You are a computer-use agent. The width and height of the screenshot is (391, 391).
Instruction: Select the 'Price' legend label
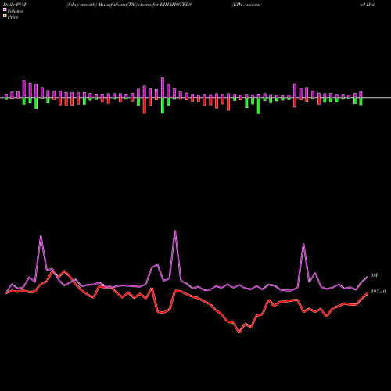(x=13, y=17)
